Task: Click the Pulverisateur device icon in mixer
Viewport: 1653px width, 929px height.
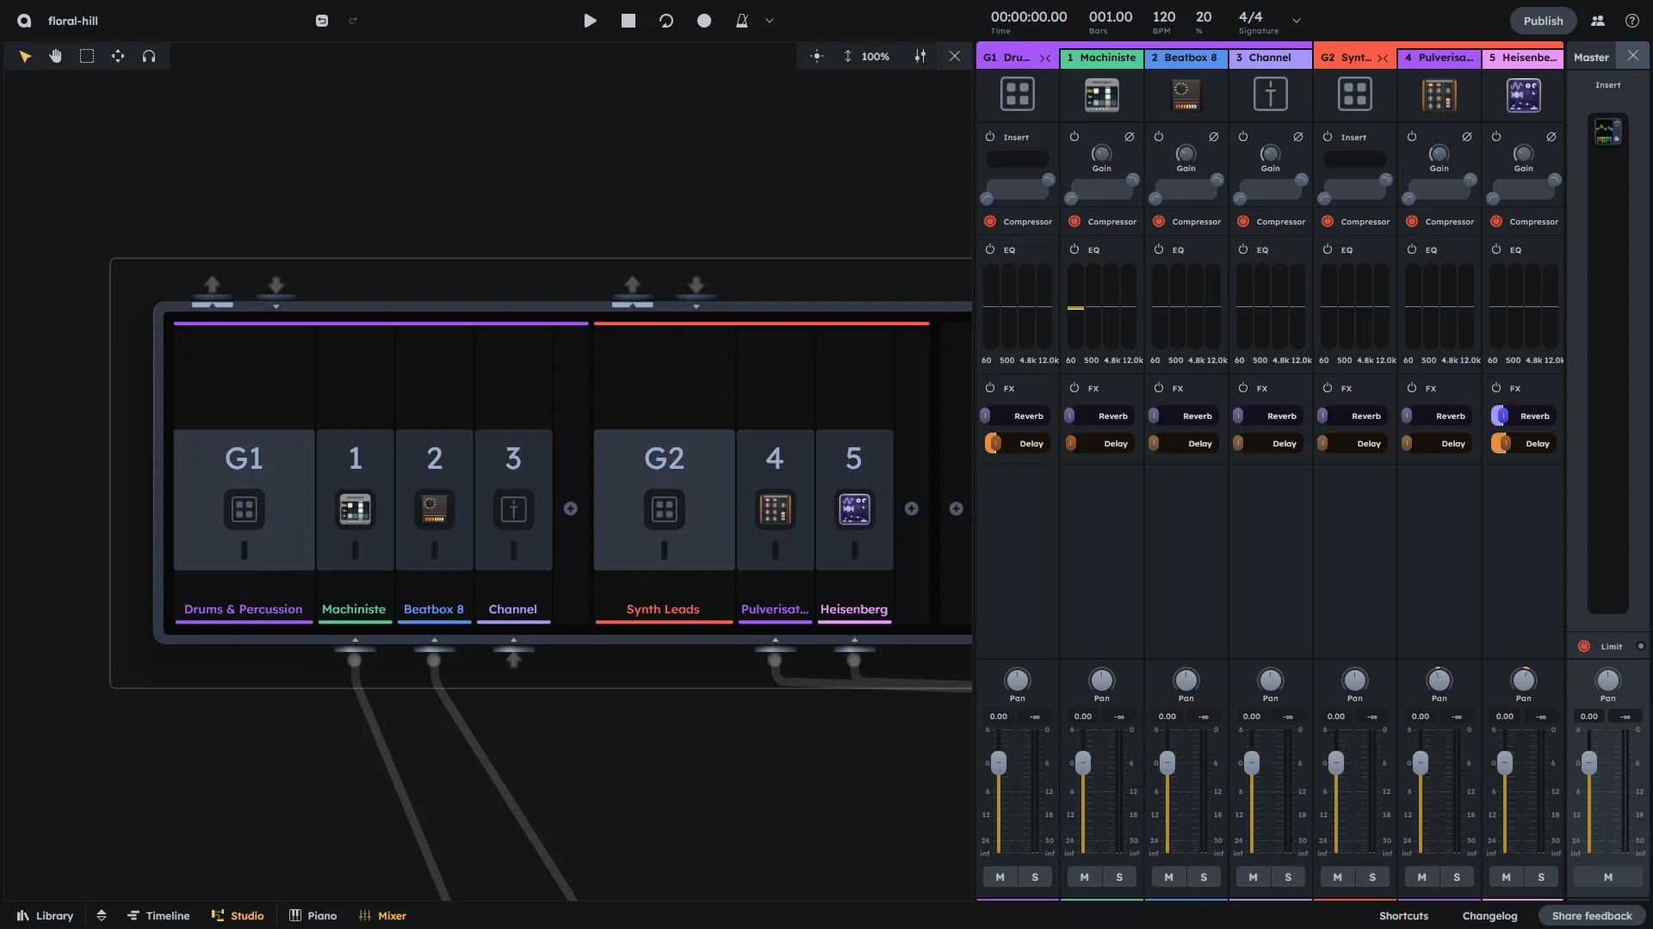Action: [1439, 95]
